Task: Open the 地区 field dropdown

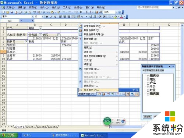Action: [59, 35]
